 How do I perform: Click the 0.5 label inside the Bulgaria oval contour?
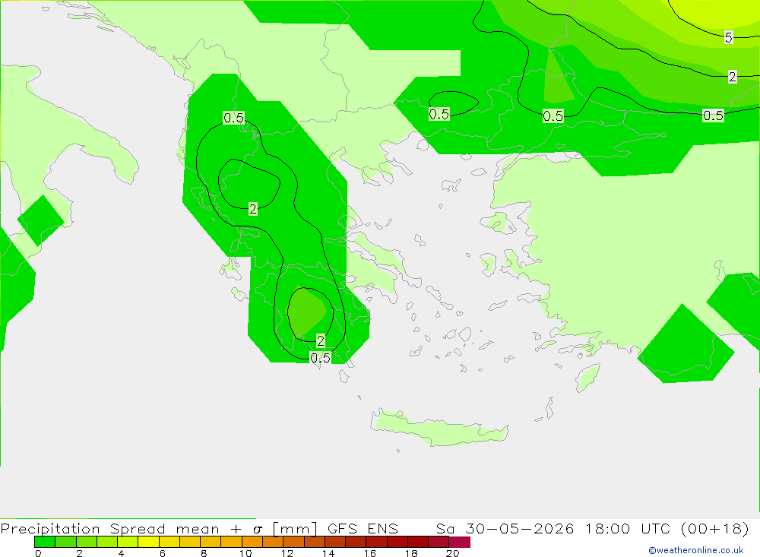(x=439, y=115)
